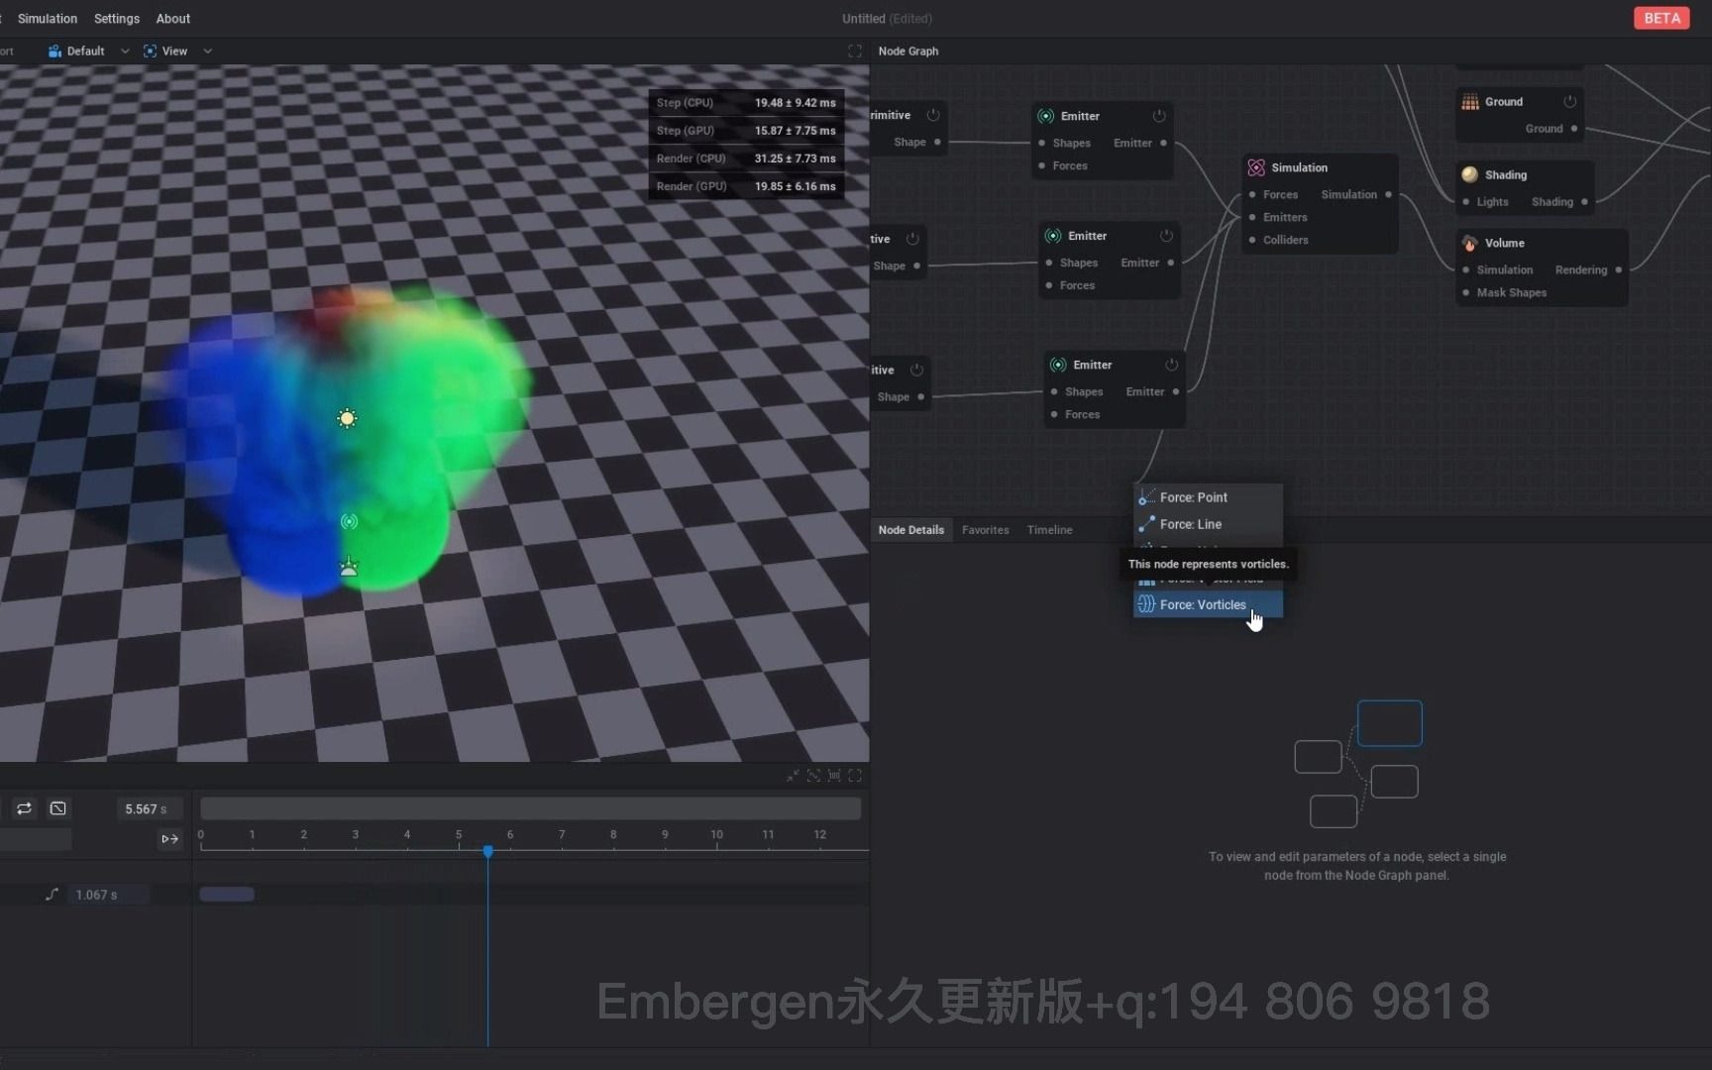Open the Settings menu
Viewport: 1712px width, 1070px height.
(x=117, y=19)
